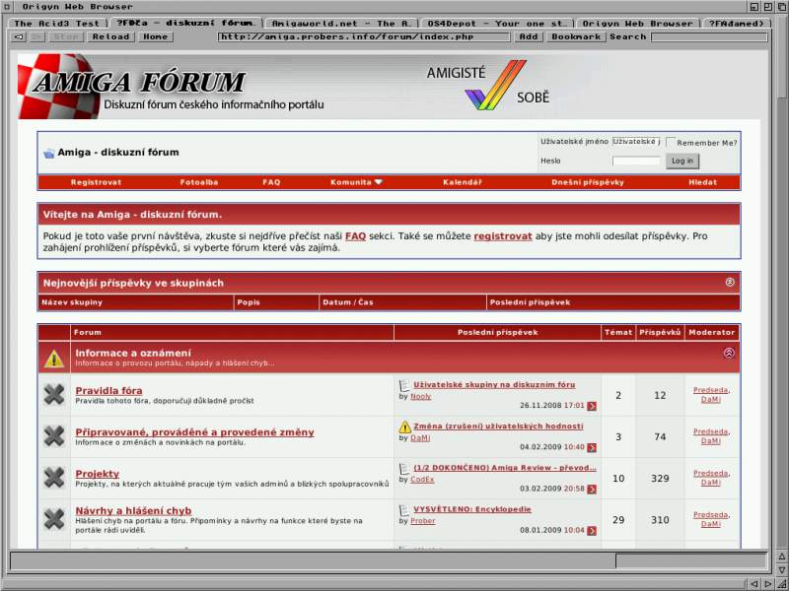Open Hledat in the red menu
The image size is (789, 591).
coord(703,182)
